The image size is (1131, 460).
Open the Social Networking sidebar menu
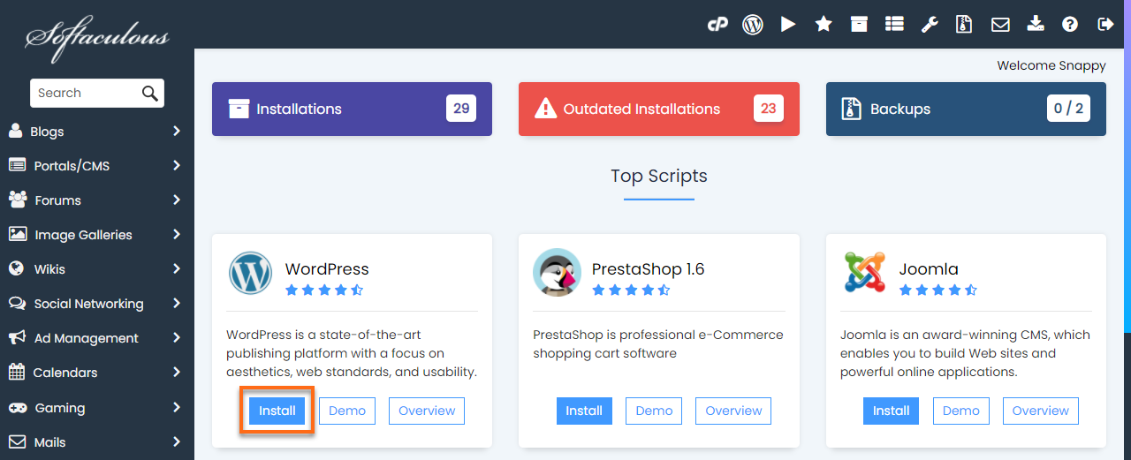88,304
